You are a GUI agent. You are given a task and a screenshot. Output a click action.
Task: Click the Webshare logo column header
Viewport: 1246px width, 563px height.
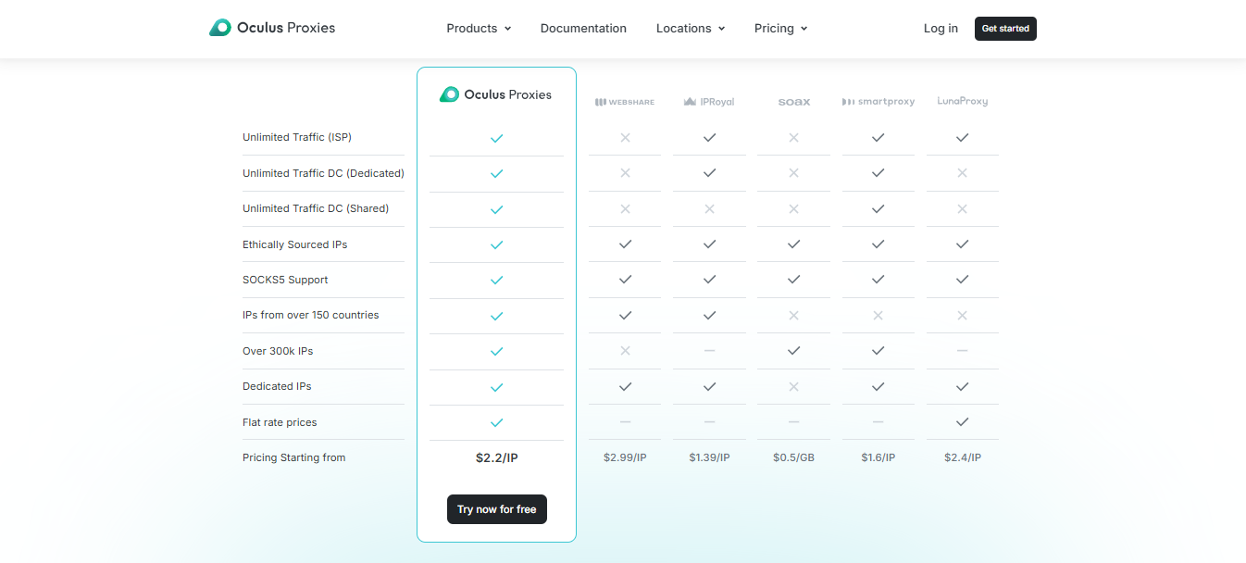point(625,102)
